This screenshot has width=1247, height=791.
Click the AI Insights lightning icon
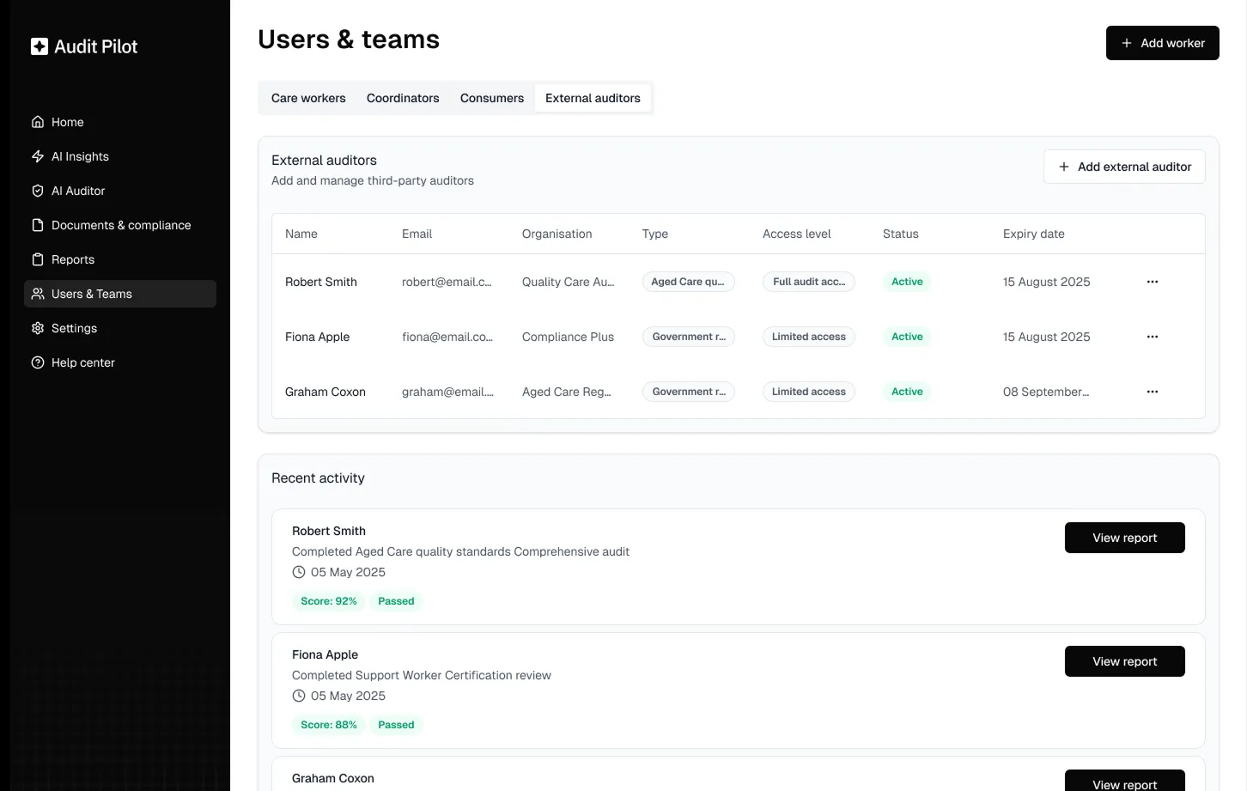(x=38, y=156)
